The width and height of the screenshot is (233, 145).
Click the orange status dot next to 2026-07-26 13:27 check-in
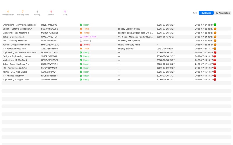pyautogui.click(x=215, y=29)
